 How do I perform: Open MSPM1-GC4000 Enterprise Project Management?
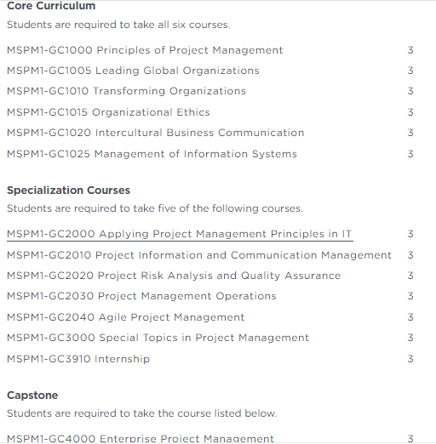[x=141, y=439]
